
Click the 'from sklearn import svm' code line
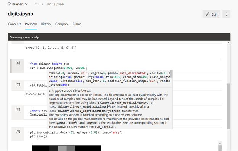point(49,64)
